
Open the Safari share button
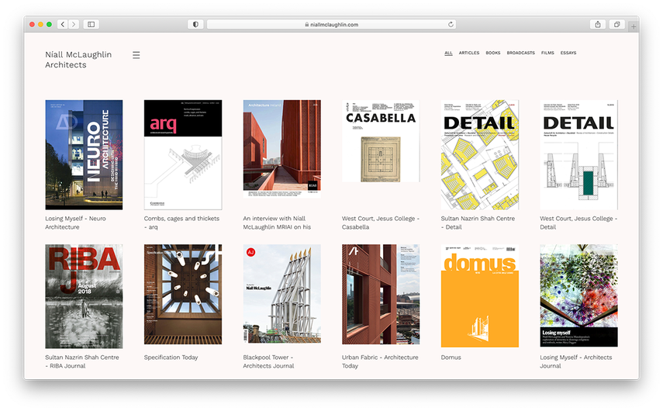598,25
